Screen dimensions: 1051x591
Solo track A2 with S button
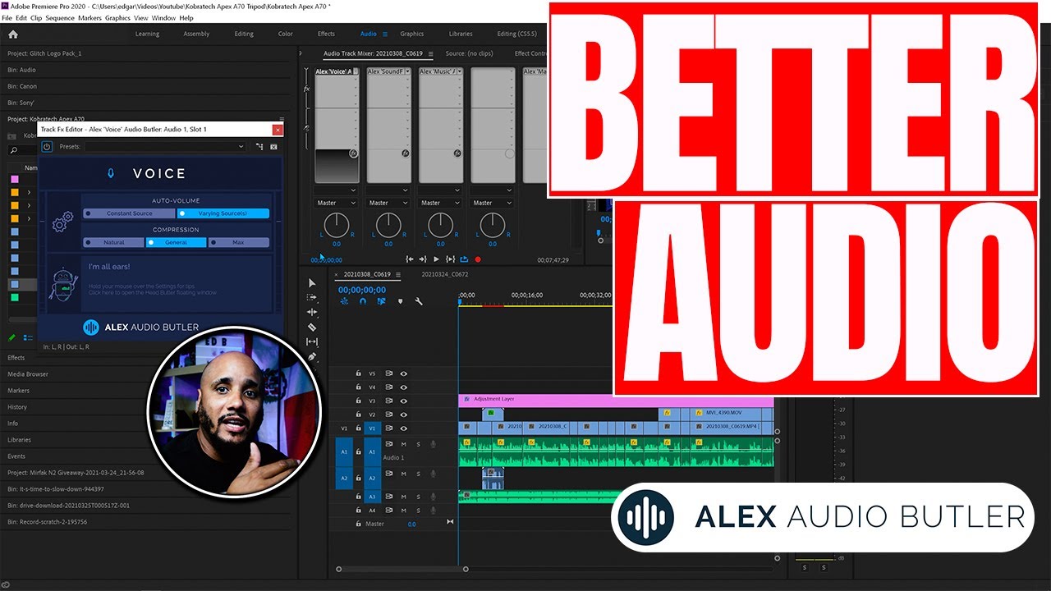pos(418,474)
